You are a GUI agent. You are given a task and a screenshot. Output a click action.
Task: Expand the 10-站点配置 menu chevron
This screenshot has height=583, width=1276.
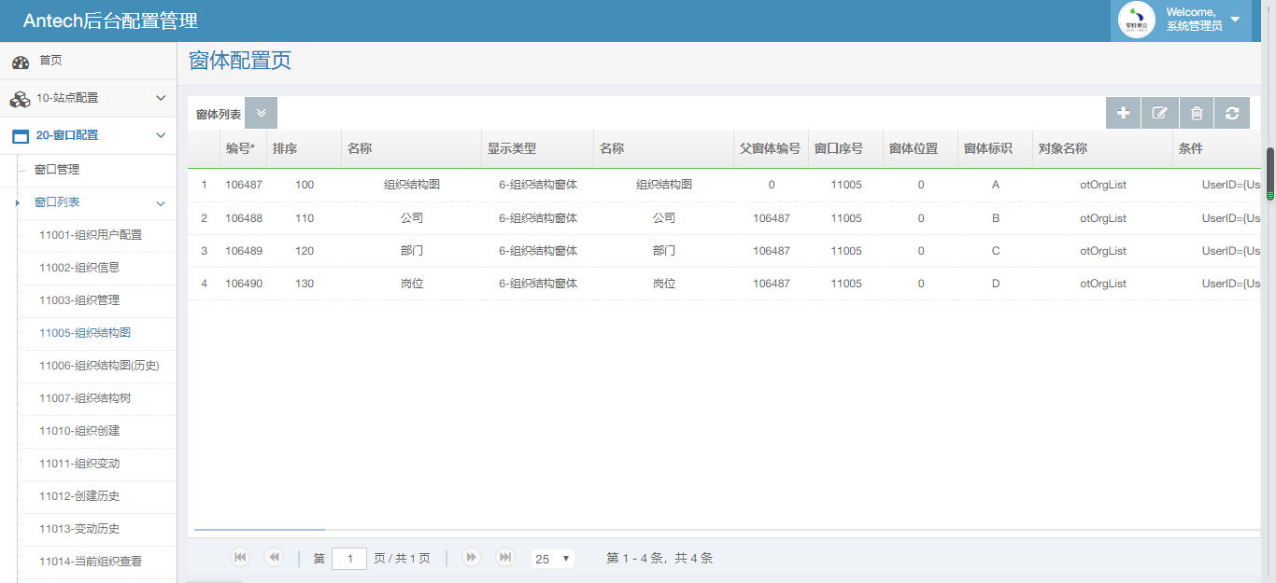coord(161,98)
